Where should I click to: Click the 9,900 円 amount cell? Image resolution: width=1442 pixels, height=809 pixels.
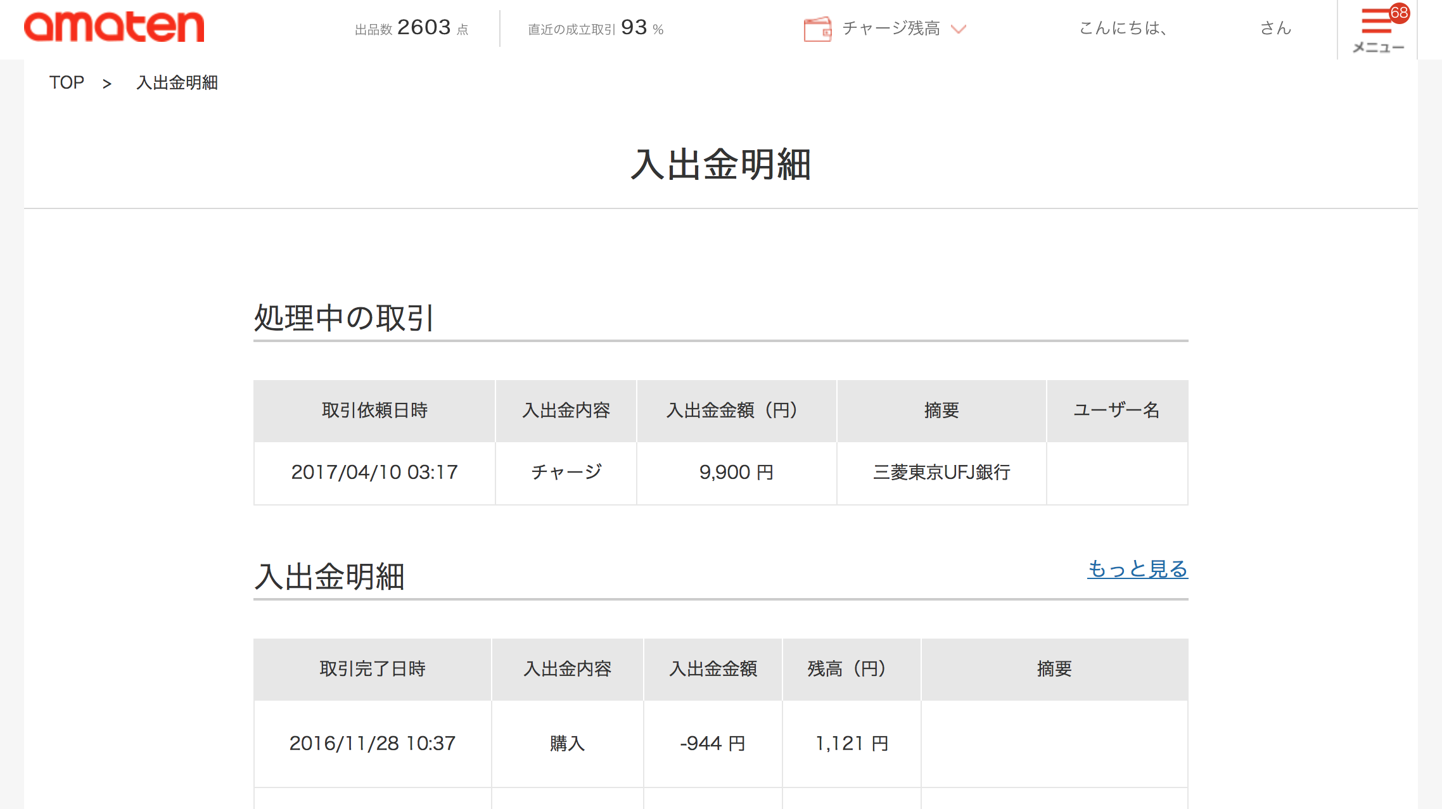736,472
